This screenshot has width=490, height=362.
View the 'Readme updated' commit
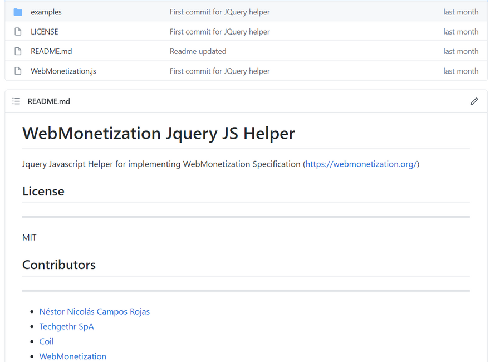(x=198, y=51)
